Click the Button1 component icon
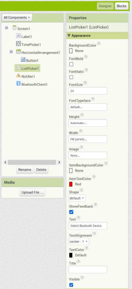 click(x=23, y=60)
